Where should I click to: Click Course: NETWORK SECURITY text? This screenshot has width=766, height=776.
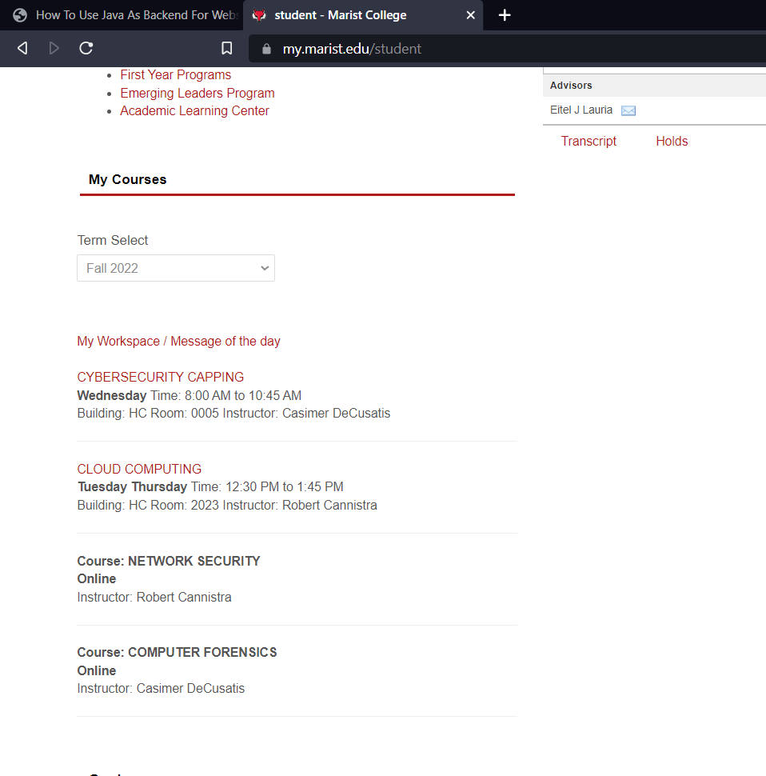pyautogui.click(x=169, y=561)
